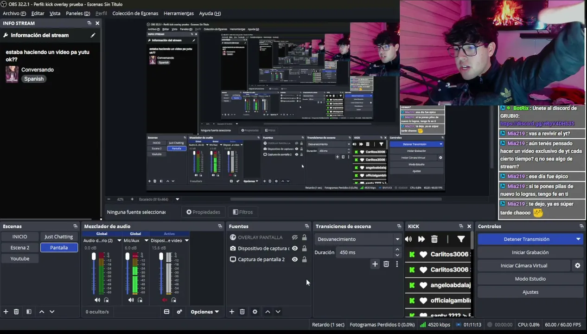Show the OVERLAY PANTALLA source
Viewport: 587px width, 334px height.
coord(294,238)
